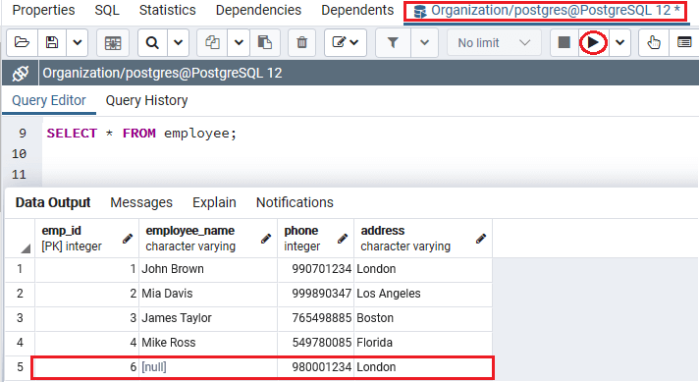Open the Dependencies tab
Image resolution: width=699 pixels, height=382 pixels.
coord(258,10)
